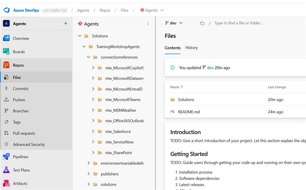Click the Azure DevOps logo icon

tap(7, 10)
